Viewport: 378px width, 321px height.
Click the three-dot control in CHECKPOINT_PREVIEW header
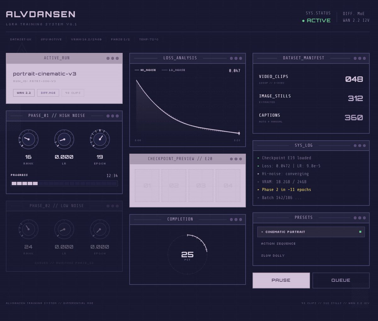[x=236, y=159]
